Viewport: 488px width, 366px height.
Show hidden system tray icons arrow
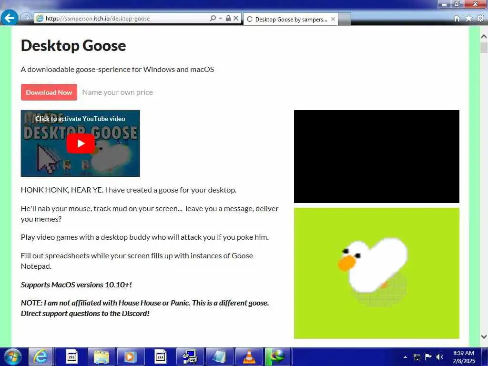coord(405,357)
